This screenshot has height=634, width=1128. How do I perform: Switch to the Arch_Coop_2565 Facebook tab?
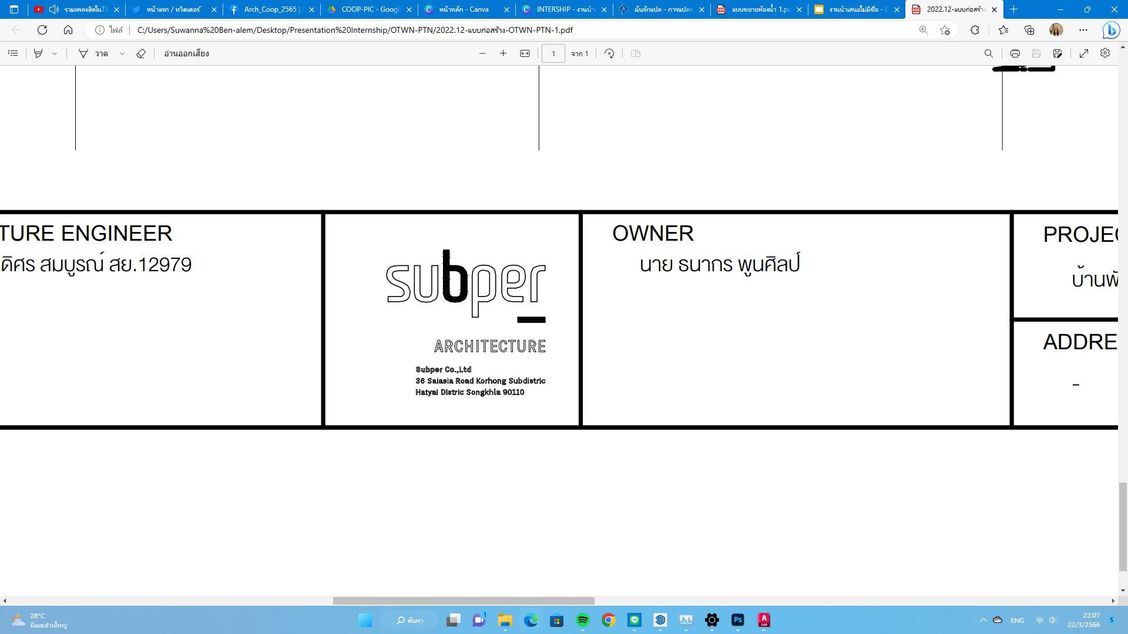pos(269,9)
